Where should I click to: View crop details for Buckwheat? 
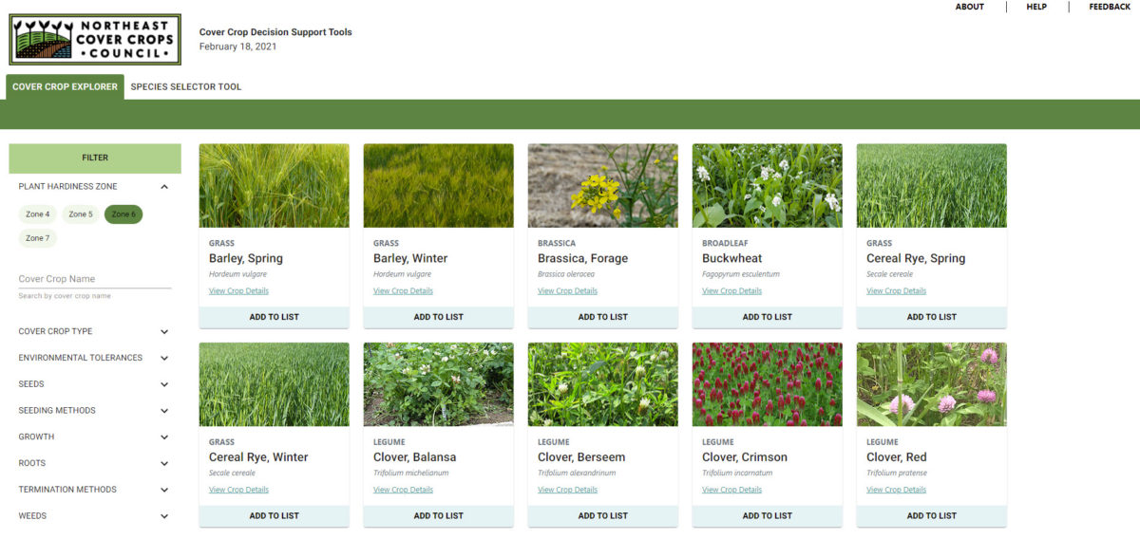731,291
